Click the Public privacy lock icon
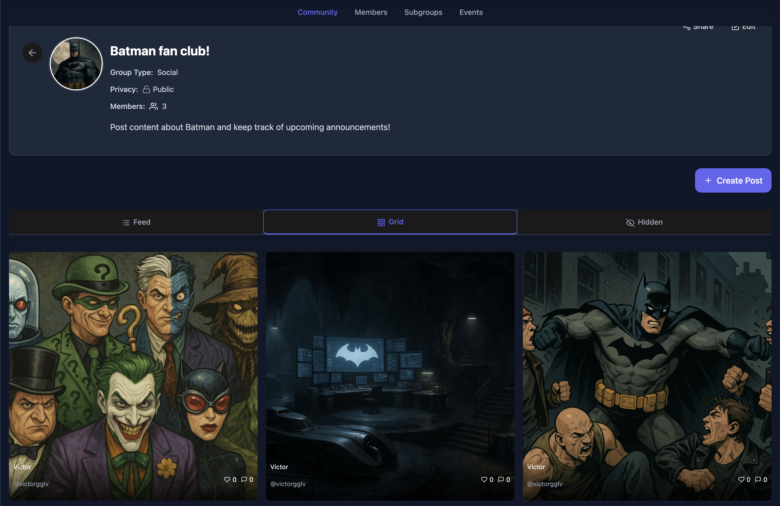 (146, 89)
